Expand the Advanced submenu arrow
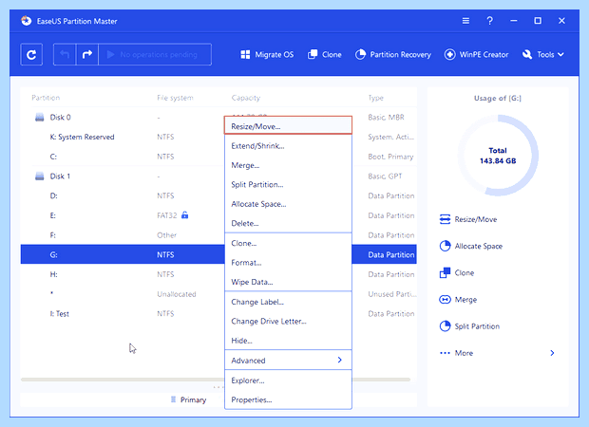The image size is (589, 427). (x=339, y=361)
